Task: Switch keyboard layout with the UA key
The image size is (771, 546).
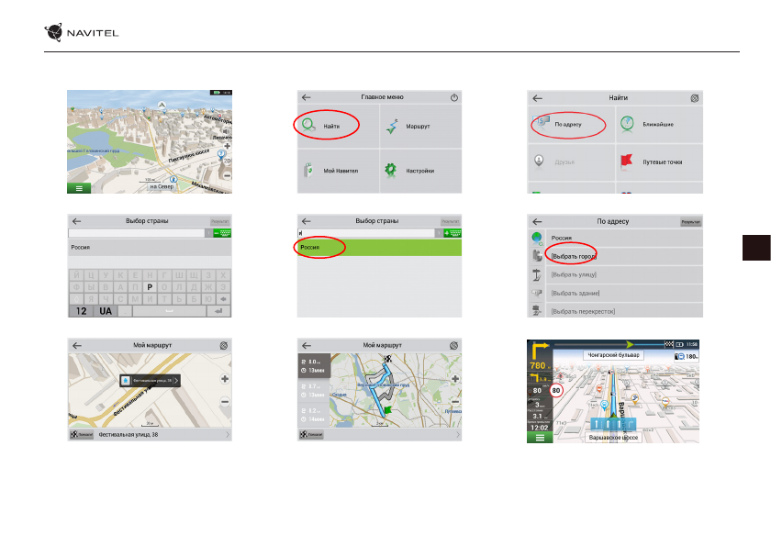Action: pyautogui.click(x=106, y=311)
